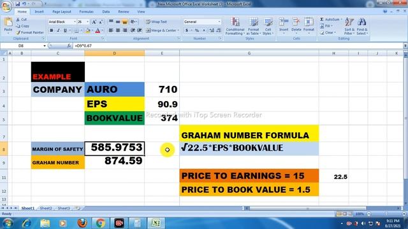
Task: Decrease cell indent
Action: pos(133,31)
